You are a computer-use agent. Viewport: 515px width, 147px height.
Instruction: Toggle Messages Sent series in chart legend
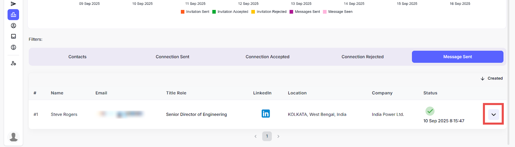305,12
